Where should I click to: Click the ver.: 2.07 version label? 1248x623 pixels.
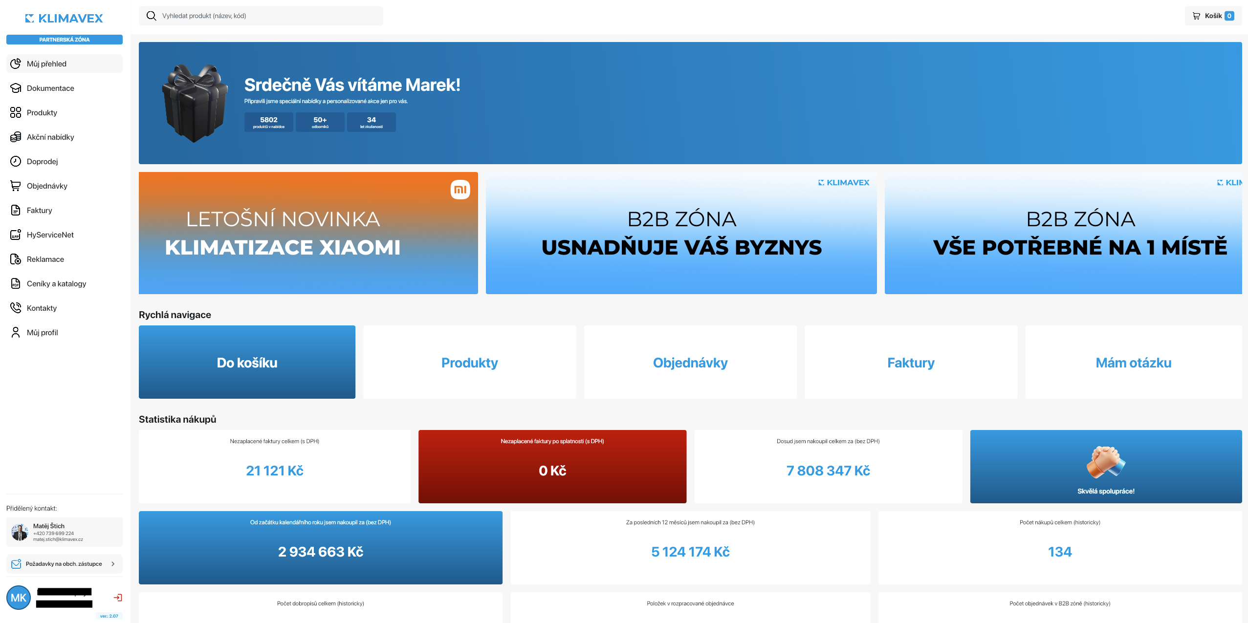click(x=109, y=616)
